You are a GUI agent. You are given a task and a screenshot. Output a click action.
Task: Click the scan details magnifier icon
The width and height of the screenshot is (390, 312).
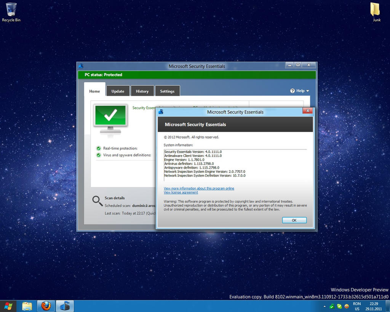click(96, 200)
